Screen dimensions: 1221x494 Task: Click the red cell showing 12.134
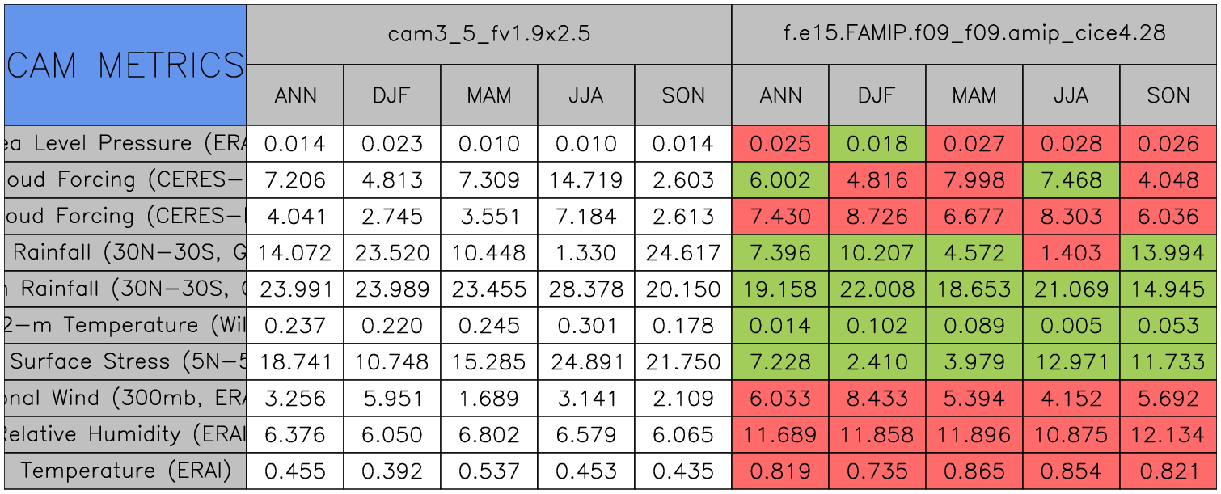[1168, 435]
